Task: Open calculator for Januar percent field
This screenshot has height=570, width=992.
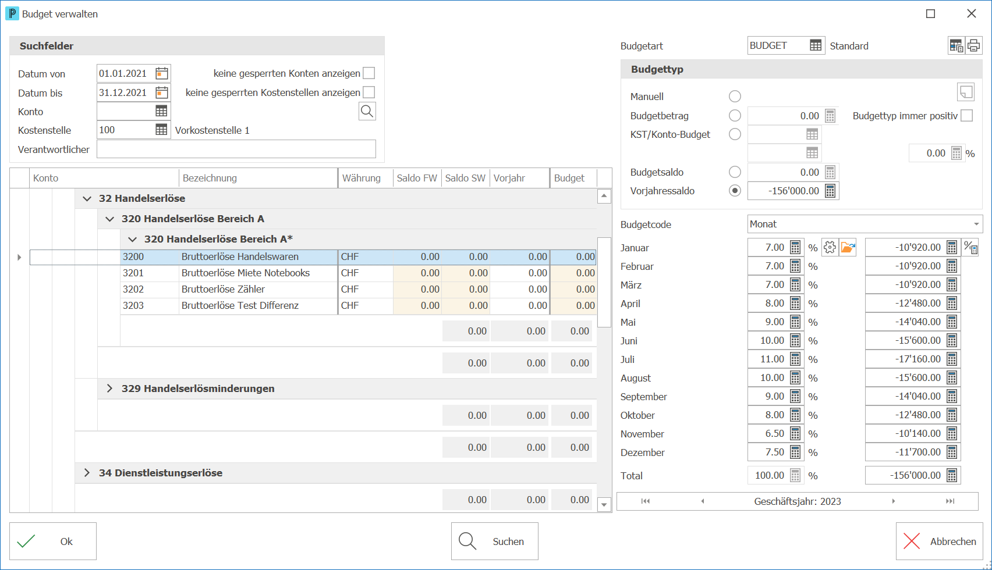Action: pyautogui.click(x=795, y=247)
